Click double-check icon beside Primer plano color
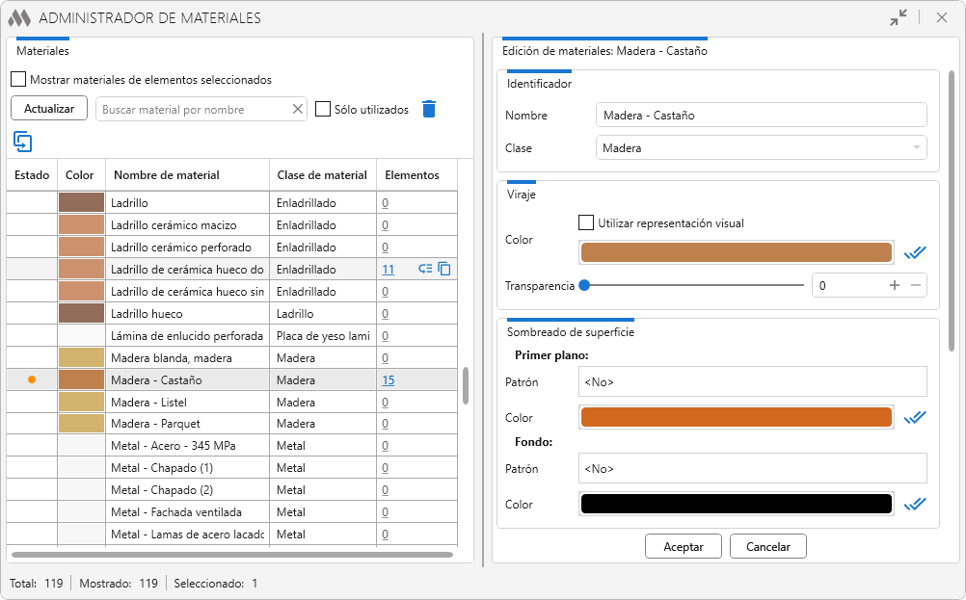This screenshot has width=966, height=600. point(915,417)
